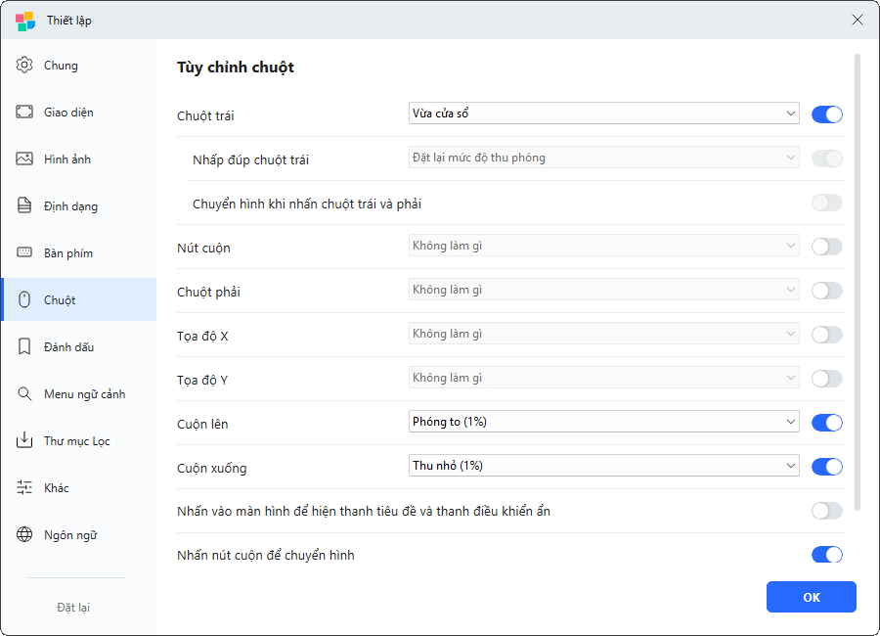The width and height of the screenshot is (880, 636).
Task: Click the Đánh dấu bookmark icon
Action: pos(24,347)
